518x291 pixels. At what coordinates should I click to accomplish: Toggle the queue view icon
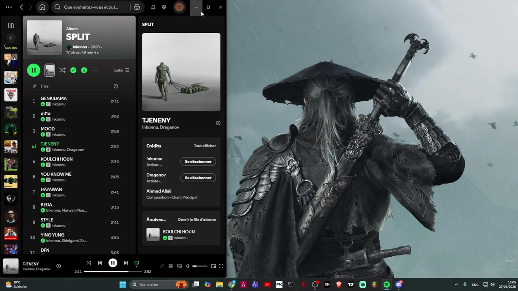(171, 266)
